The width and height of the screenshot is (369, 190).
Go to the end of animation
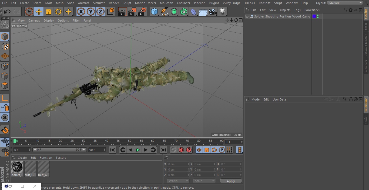click(163, 150)
